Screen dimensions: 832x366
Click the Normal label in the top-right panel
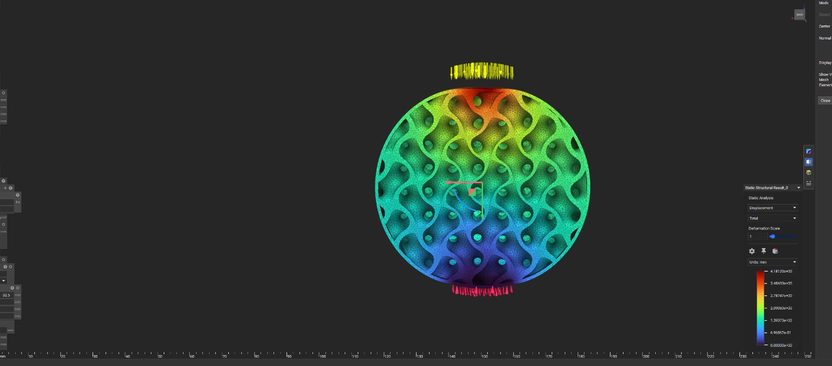[x=825, y=38]
